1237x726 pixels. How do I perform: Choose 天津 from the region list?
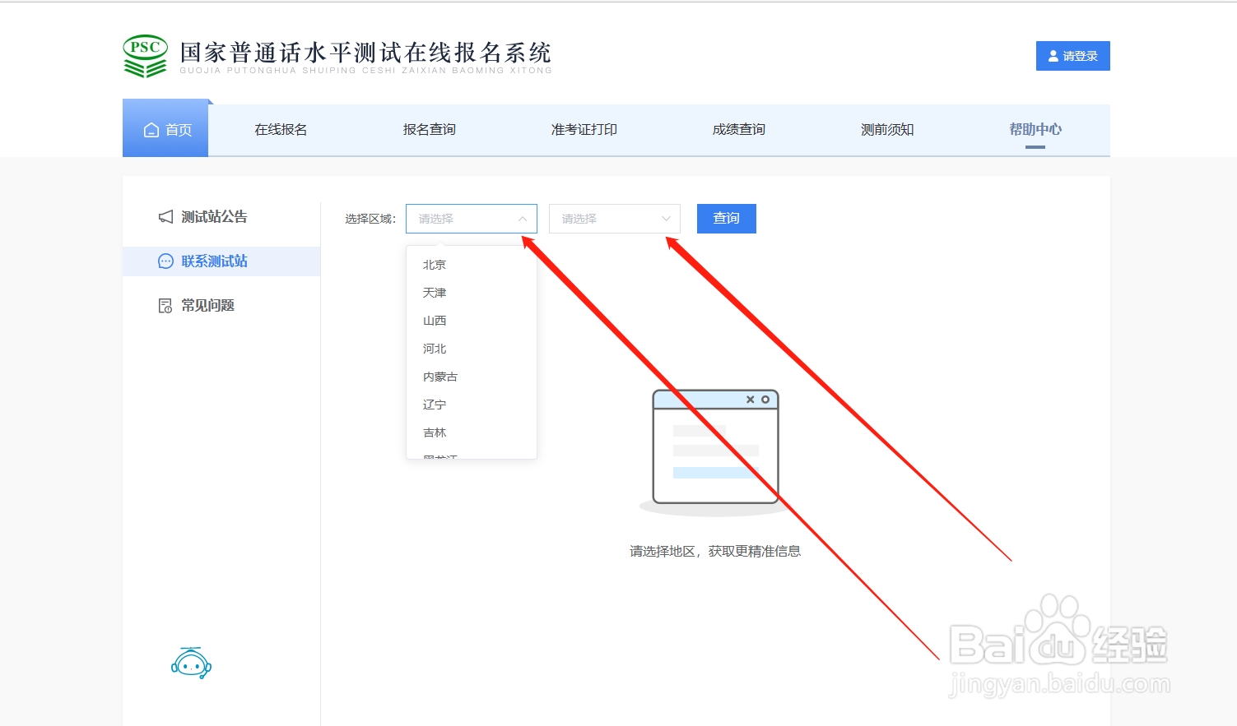coord(472,293)
